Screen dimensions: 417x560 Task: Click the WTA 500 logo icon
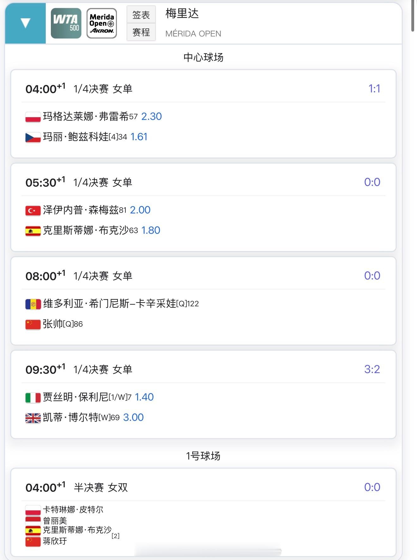click(66, 23)
